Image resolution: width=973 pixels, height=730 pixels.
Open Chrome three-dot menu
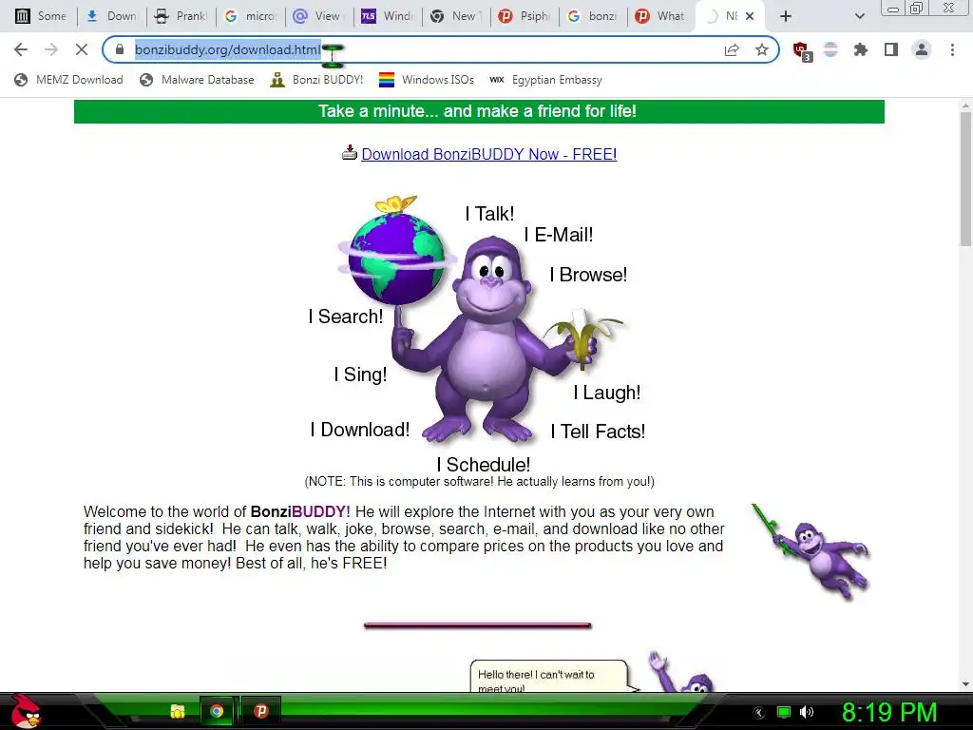[x=952, y=49]
